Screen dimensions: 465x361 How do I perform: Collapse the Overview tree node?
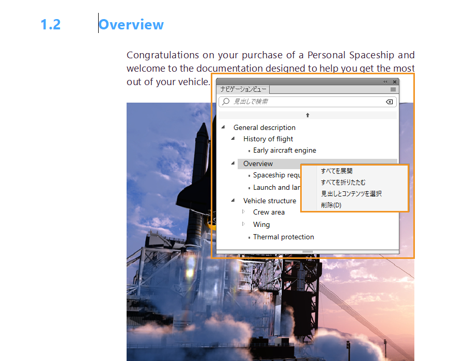(233, 163)
